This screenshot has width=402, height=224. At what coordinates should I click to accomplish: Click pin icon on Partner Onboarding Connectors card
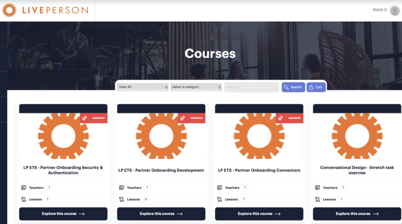coord(280,118)
